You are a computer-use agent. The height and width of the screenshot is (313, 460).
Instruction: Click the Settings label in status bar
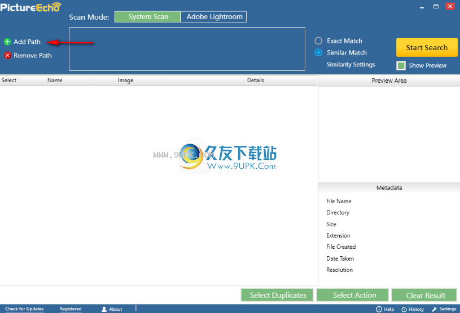click(448, 309)
